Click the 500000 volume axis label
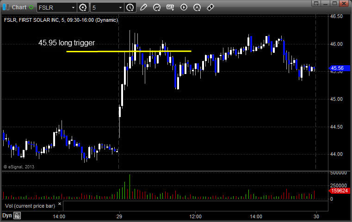 point(338,173)
